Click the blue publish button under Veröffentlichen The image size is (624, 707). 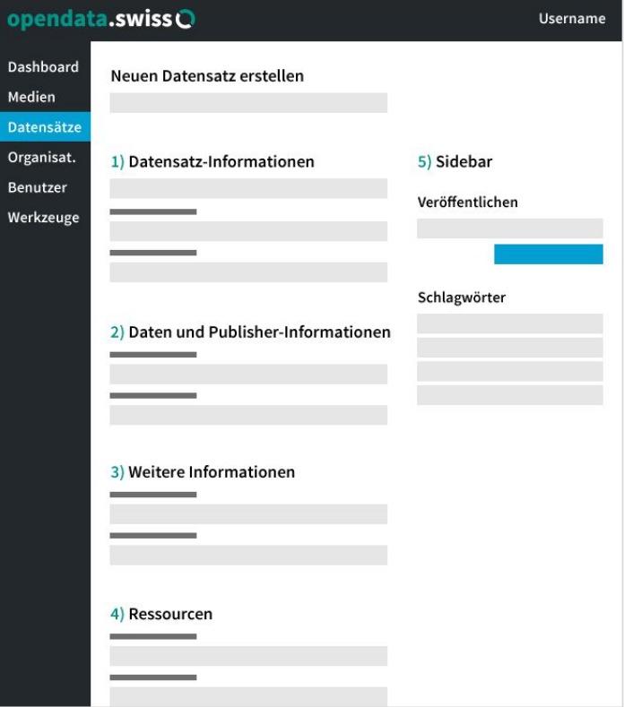click(548, 254)
